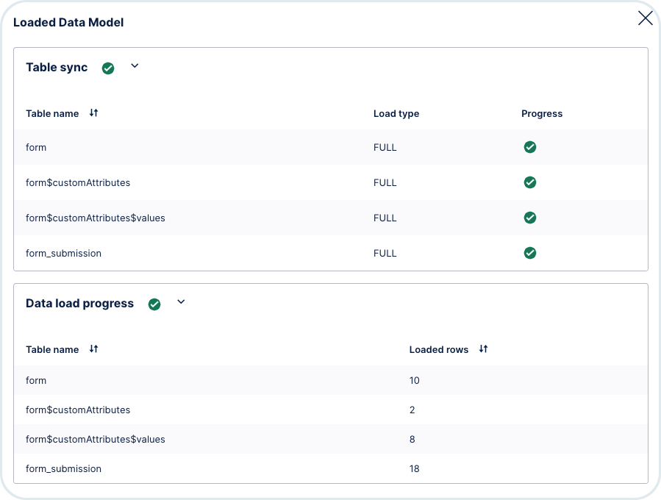Click the Progress column header

(x=542, y=113)
